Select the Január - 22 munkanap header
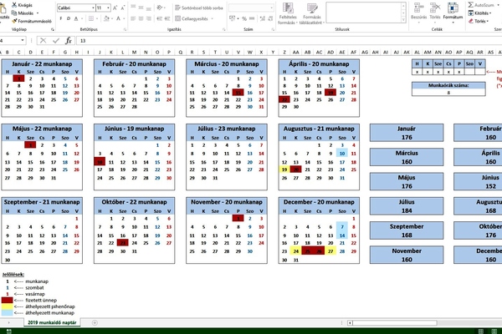The width and height of the screenshot is (502, 334). click(42, 64)
